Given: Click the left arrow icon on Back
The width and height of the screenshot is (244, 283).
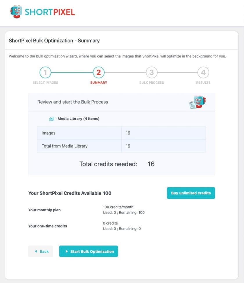Looking at the screenshot, I should (36, 251).
